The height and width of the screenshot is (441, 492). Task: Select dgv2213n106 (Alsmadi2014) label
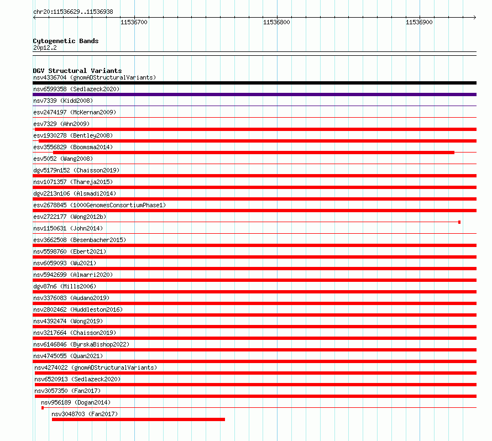click(x=75, y=193)
